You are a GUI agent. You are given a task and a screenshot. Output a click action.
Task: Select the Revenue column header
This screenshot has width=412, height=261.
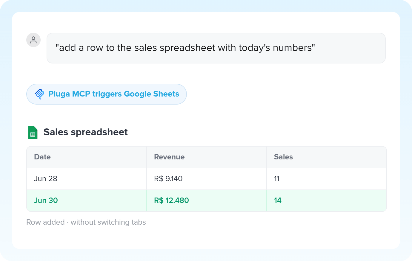(x=207, y=157)
